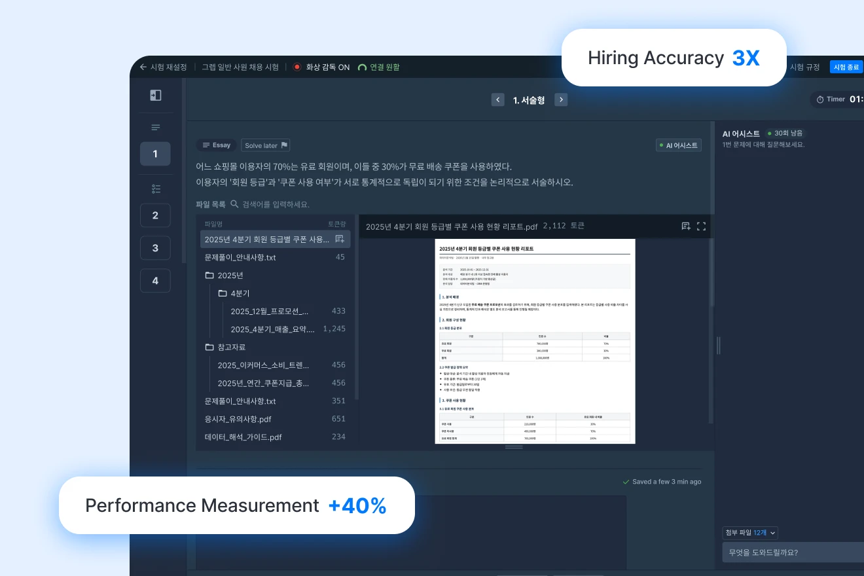Toggle the sidebar collapse panel icon
Image resolution: width=864 pixels, height=576 pixels.
(155, 96)
